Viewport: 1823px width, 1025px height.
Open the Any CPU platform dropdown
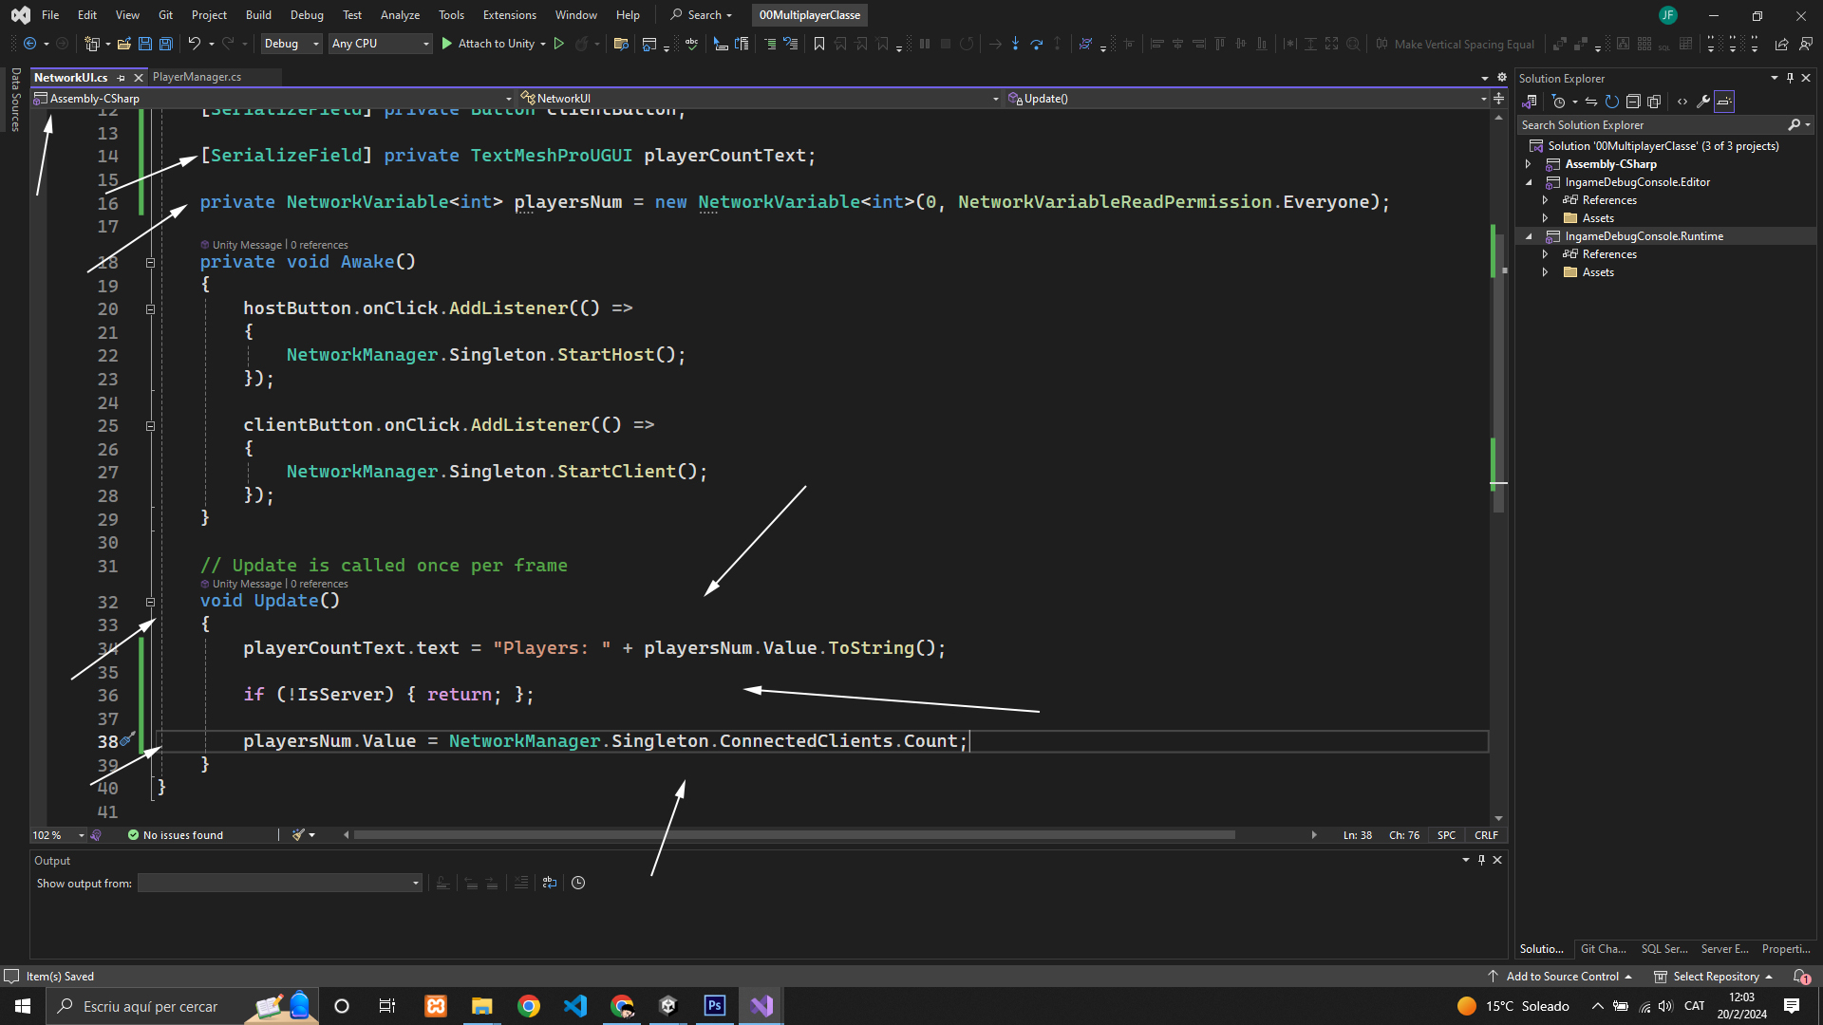coord(380,44)
